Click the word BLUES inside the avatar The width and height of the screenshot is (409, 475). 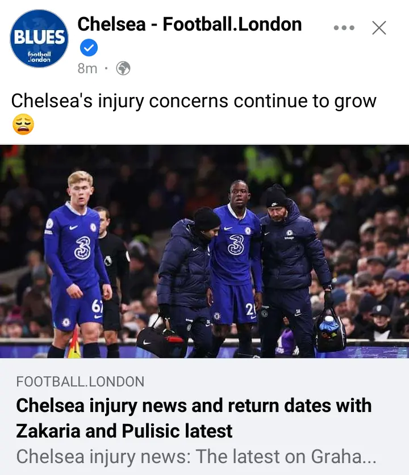tap(39, 37)
